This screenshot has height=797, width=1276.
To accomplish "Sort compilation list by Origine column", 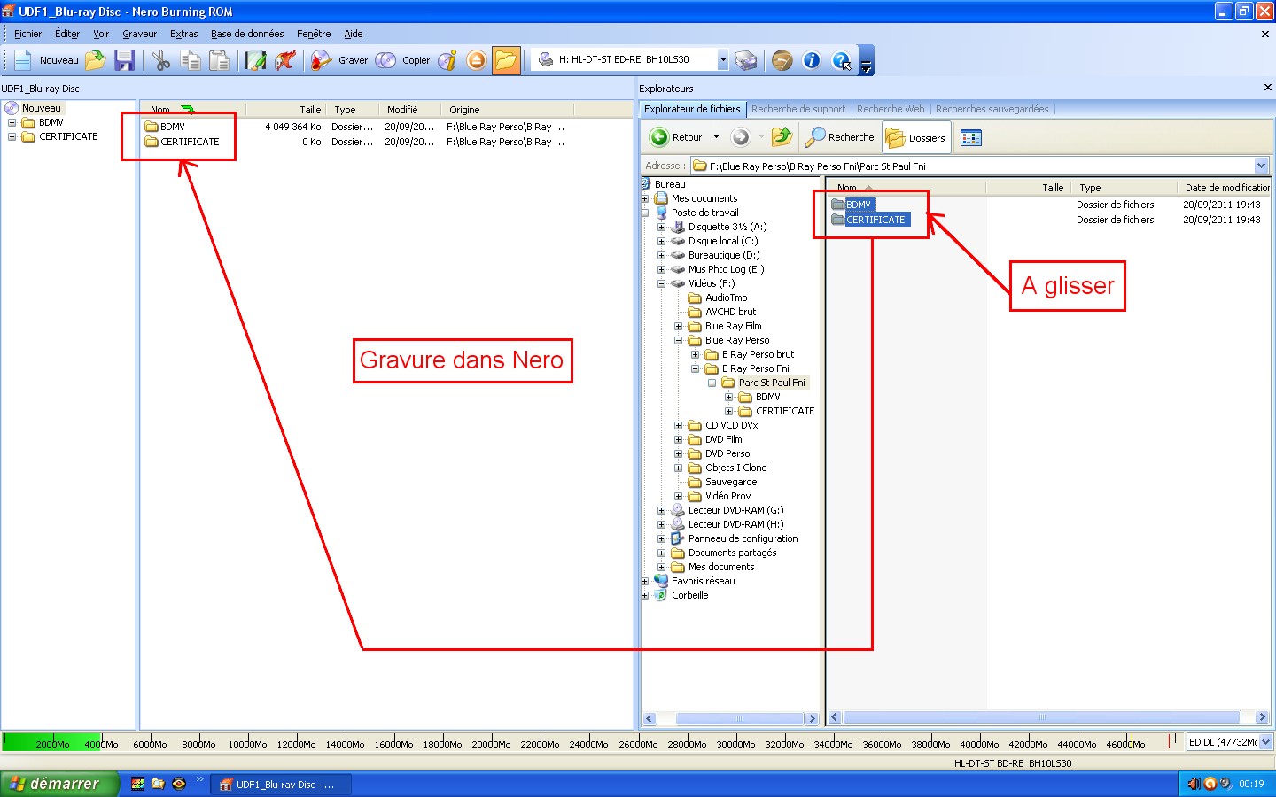I will (x=510, y=110).
